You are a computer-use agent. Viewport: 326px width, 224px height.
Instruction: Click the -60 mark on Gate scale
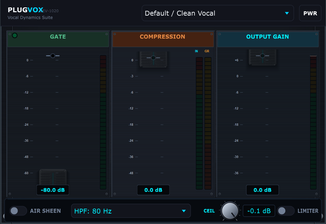pyautogui.click(x=26, y=173)
